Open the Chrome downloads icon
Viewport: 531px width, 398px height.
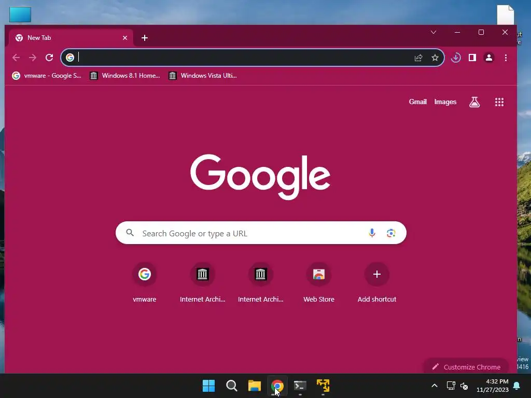456,58
